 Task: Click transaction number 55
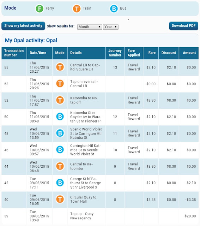click(x=6, y=67)
